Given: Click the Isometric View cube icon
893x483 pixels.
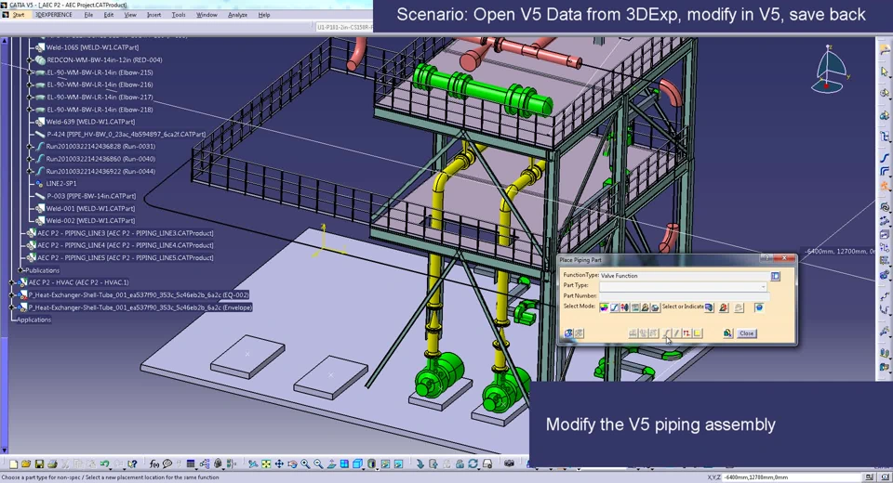Looking at the screenshot, I should [x=357, y=464].
